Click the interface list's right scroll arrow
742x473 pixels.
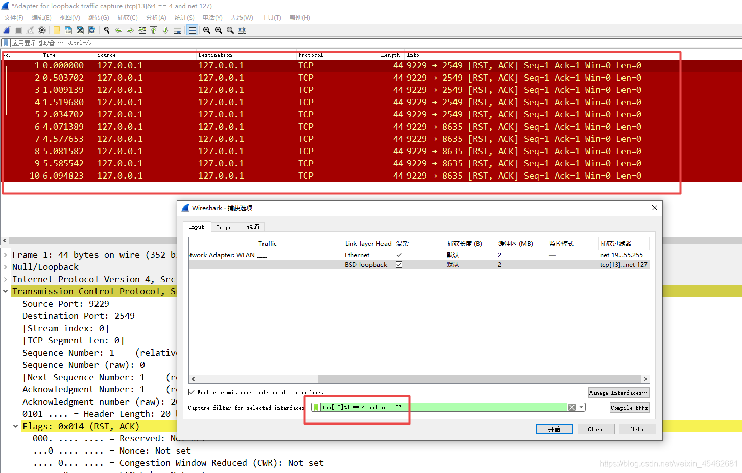645,379
